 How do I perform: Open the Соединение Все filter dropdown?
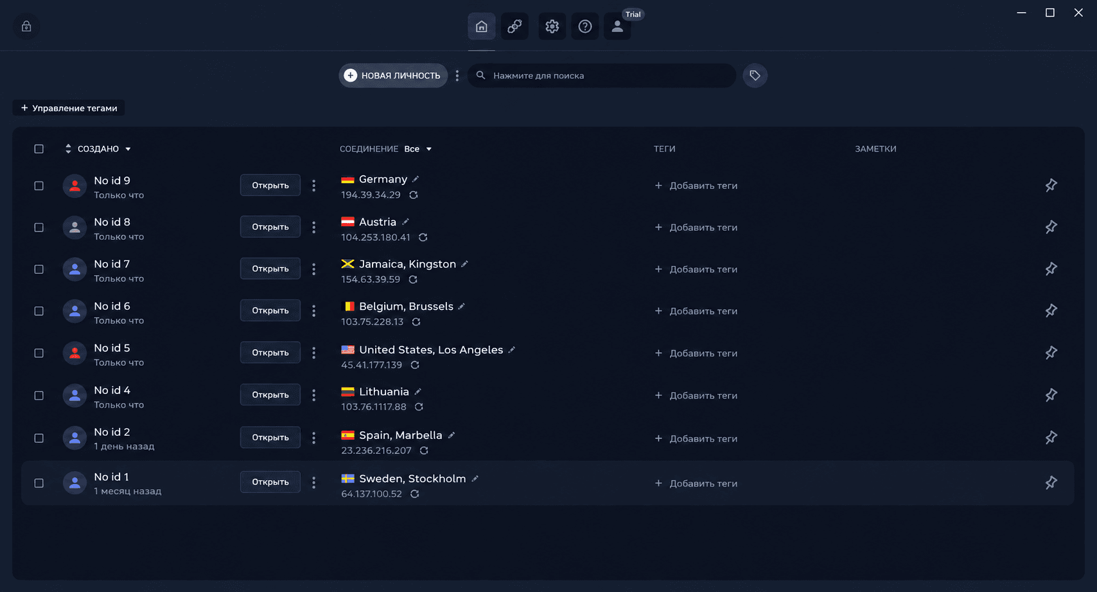click(418, 149)
